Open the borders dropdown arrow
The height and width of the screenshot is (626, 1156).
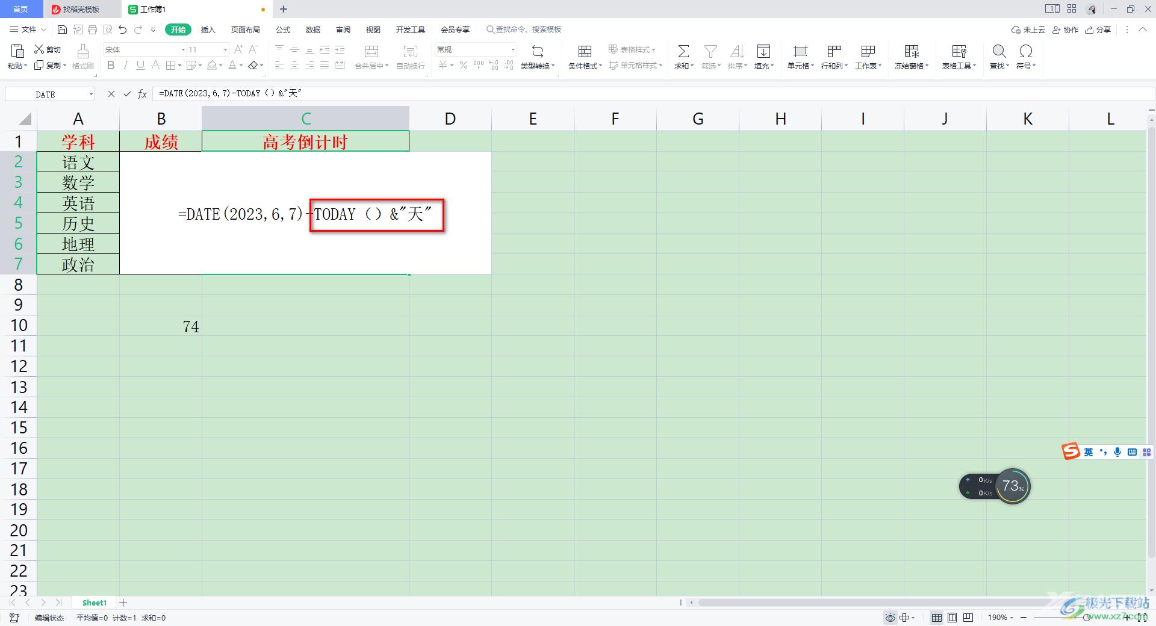(x=179, y=65)
